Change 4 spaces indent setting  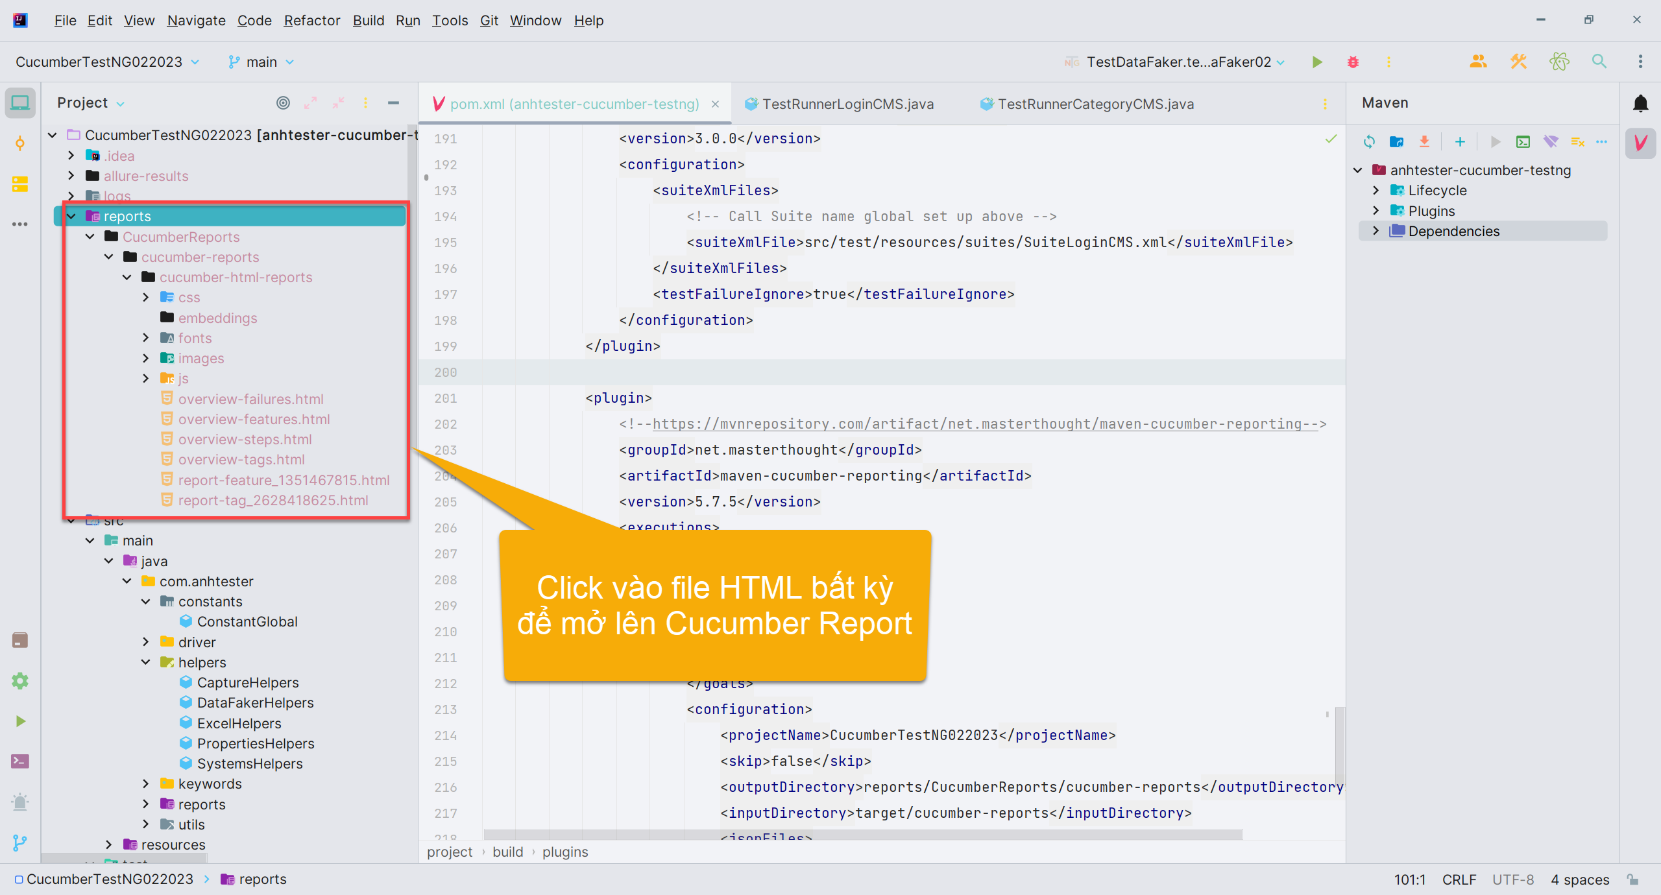(x=1580, y=879)
